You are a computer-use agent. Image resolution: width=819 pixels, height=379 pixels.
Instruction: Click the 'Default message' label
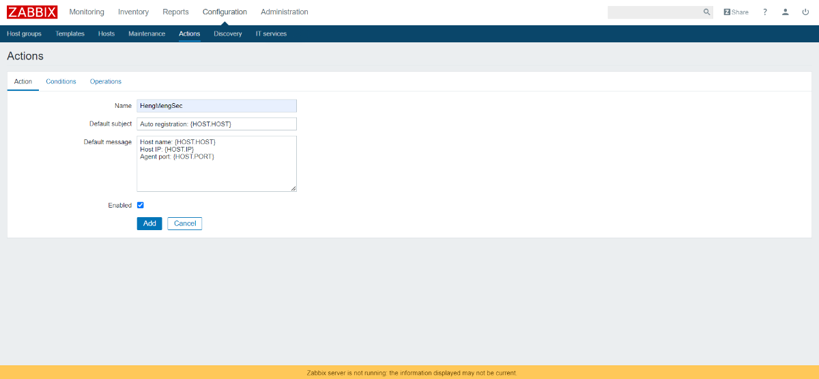pyautogui.click(x=108, y=142)
